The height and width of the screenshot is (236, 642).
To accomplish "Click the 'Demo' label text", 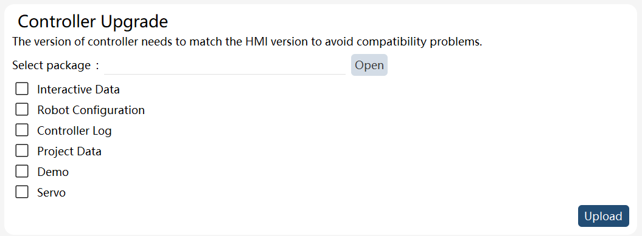I will (53, 172).
